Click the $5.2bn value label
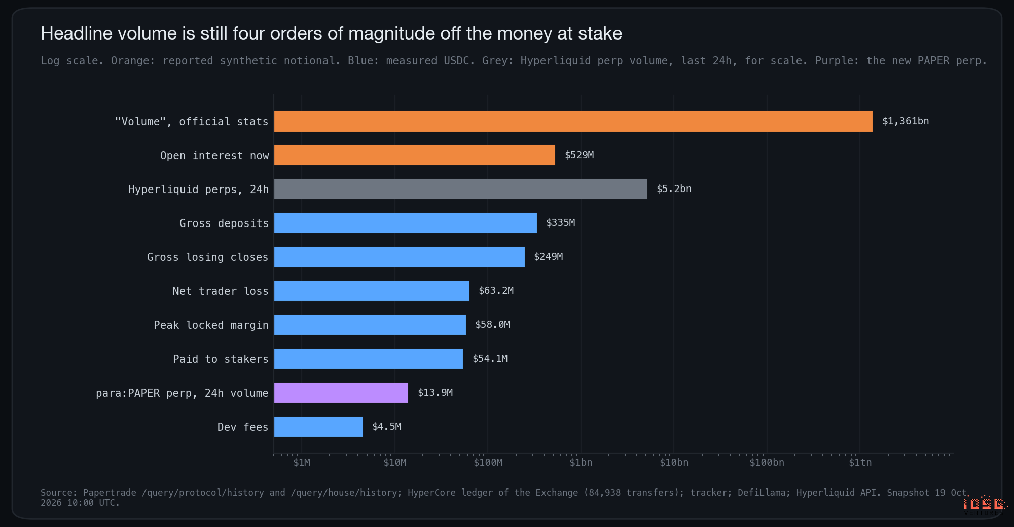Viewport: 1014px width, 527px height. pos(674,189)
